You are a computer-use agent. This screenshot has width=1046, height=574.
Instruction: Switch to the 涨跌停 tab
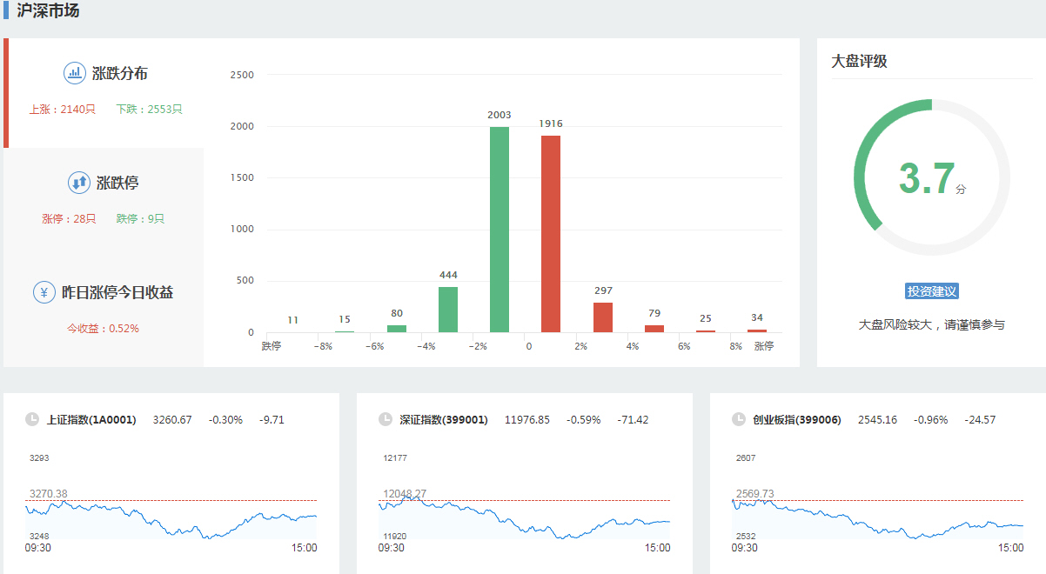(x=117, y=184)
